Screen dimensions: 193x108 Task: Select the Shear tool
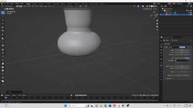3,81
